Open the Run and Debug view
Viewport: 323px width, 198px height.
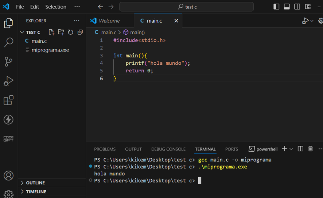(8, 81)
